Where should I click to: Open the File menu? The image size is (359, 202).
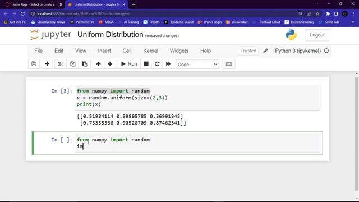39,51
